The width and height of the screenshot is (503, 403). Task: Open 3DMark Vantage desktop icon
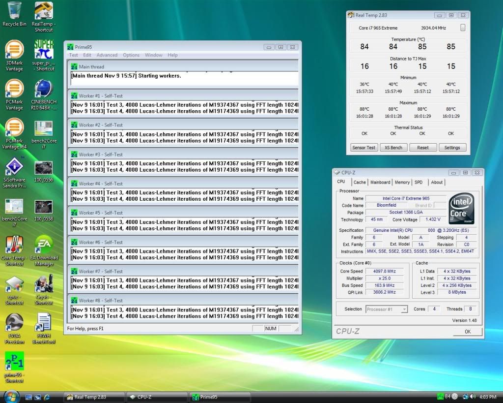[14, 56]
